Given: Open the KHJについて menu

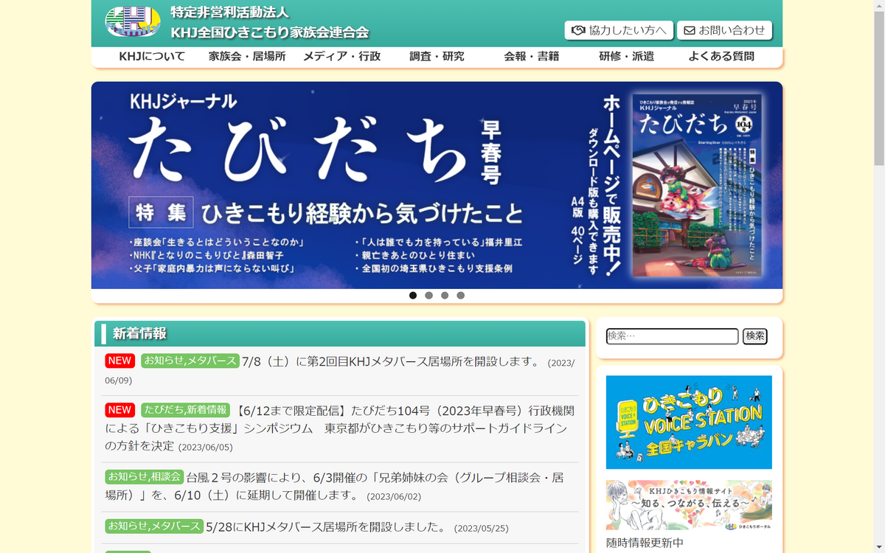Looking at the screenshot, I should [152, 56].
